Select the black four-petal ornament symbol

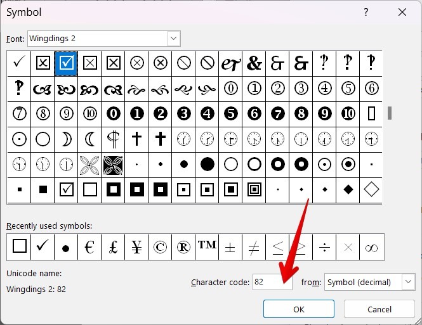(113, 164)
